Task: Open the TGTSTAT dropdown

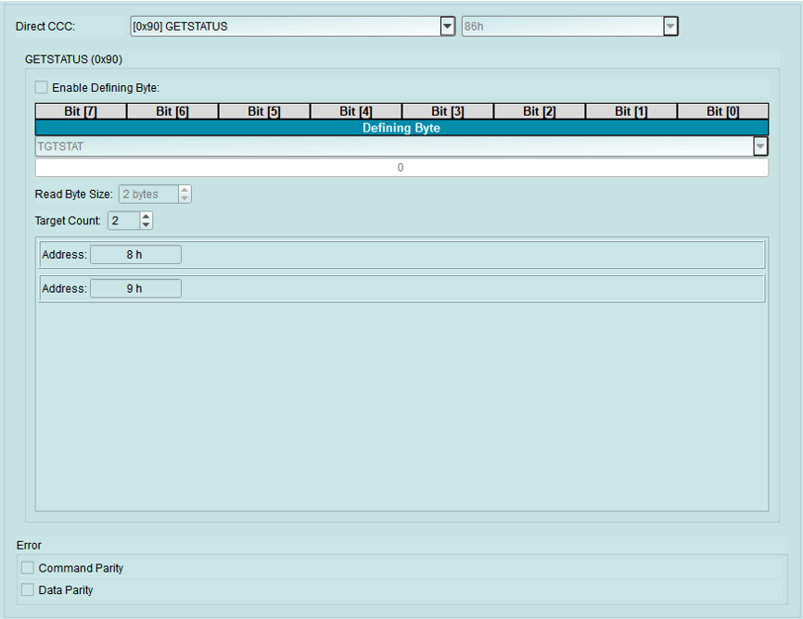Action: coord(401,146)
